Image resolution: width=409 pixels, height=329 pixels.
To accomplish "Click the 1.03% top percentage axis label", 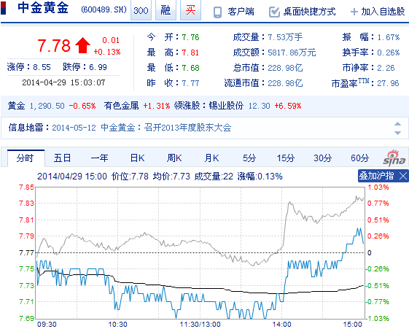I will (378, 187).
